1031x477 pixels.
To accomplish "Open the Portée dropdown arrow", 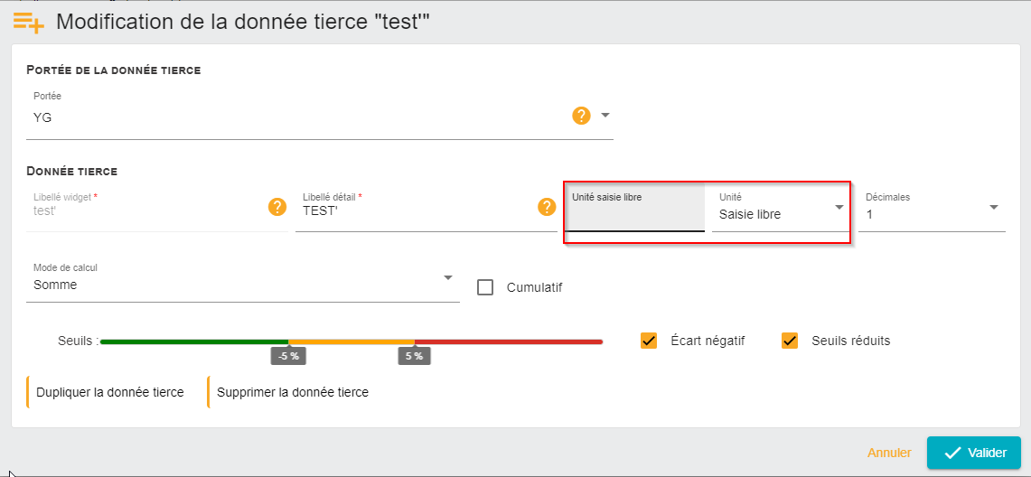I will [x=605, y=115].
